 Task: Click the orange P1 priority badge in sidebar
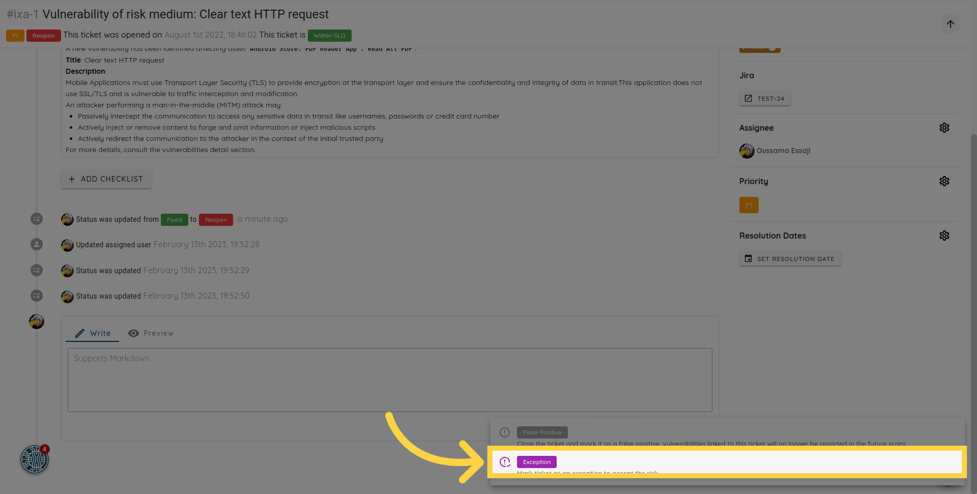(x=749, y=205)
